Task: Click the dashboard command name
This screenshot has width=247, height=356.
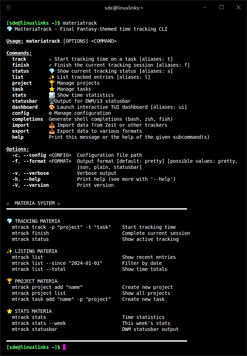Action: pyautogui.click(x=25, y=107)
